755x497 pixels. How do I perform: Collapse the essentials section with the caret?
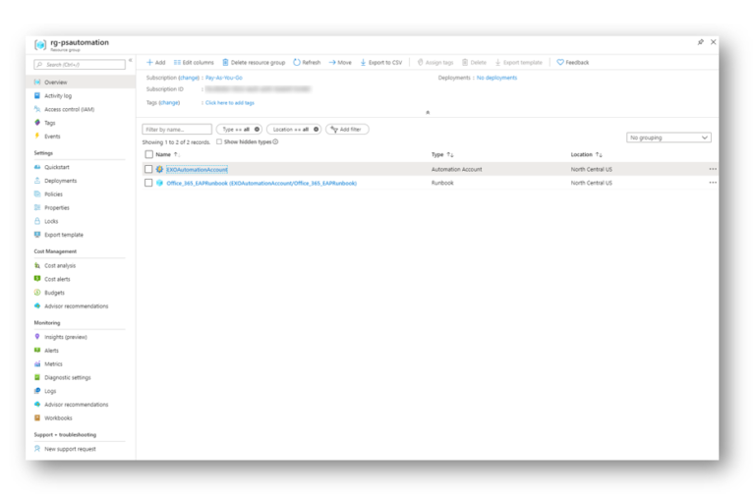(428, 112)
